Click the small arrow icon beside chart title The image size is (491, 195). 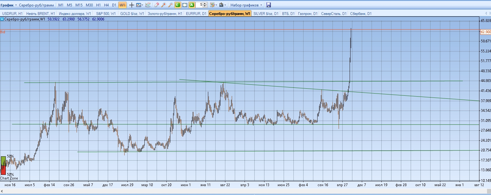2,19
